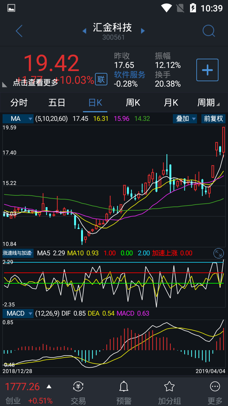Screen dimensions: 228x406
Task: Tap the Wi-Fi status icon
Action: click(x=166, y=8)
